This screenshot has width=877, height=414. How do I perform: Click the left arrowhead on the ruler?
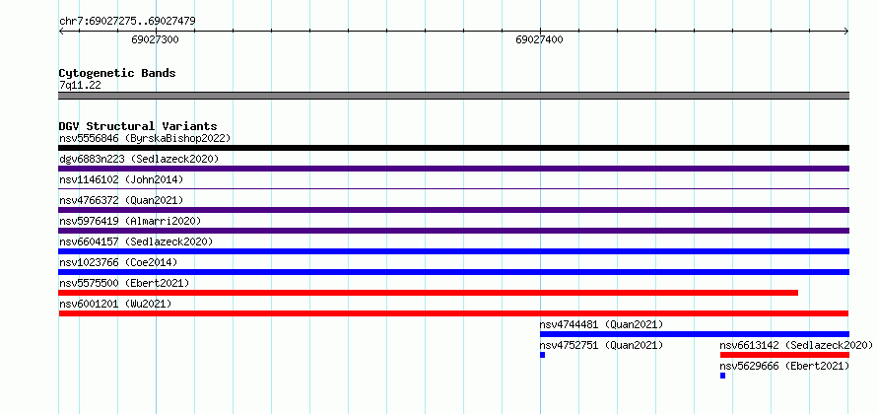coord(61,32)
